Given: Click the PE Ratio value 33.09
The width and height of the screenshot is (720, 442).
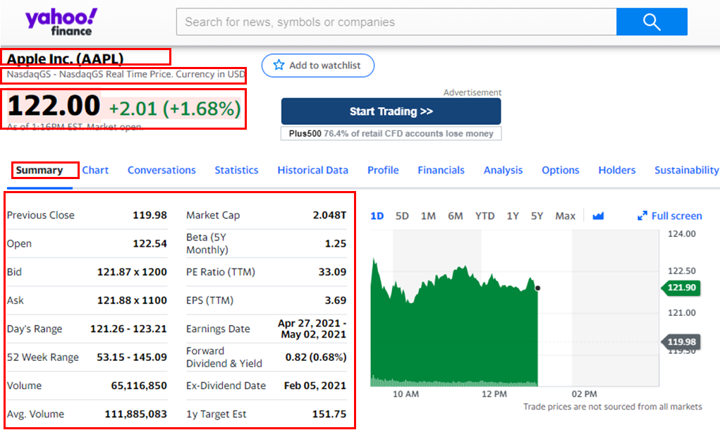Looking at the screenshot, I should (332, 272).
